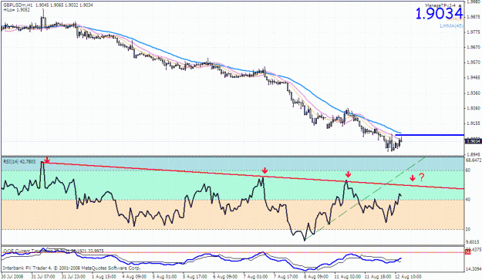Image resolution: width=482 pixels, height=280 pixels.
Task: Click the 5 Aug 17:00 time label
Action: pos(195,277)
